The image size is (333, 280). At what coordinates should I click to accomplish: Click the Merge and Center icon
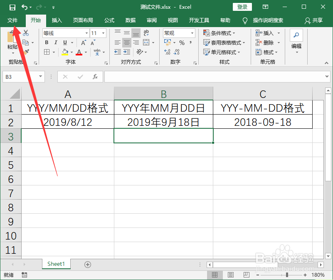(x=146, y=42)
